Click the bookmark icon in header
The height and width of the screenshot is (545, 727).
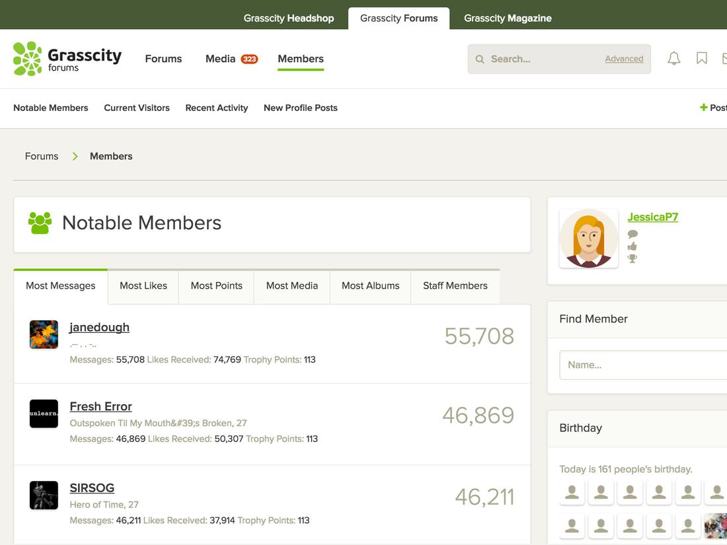[702, 59]
